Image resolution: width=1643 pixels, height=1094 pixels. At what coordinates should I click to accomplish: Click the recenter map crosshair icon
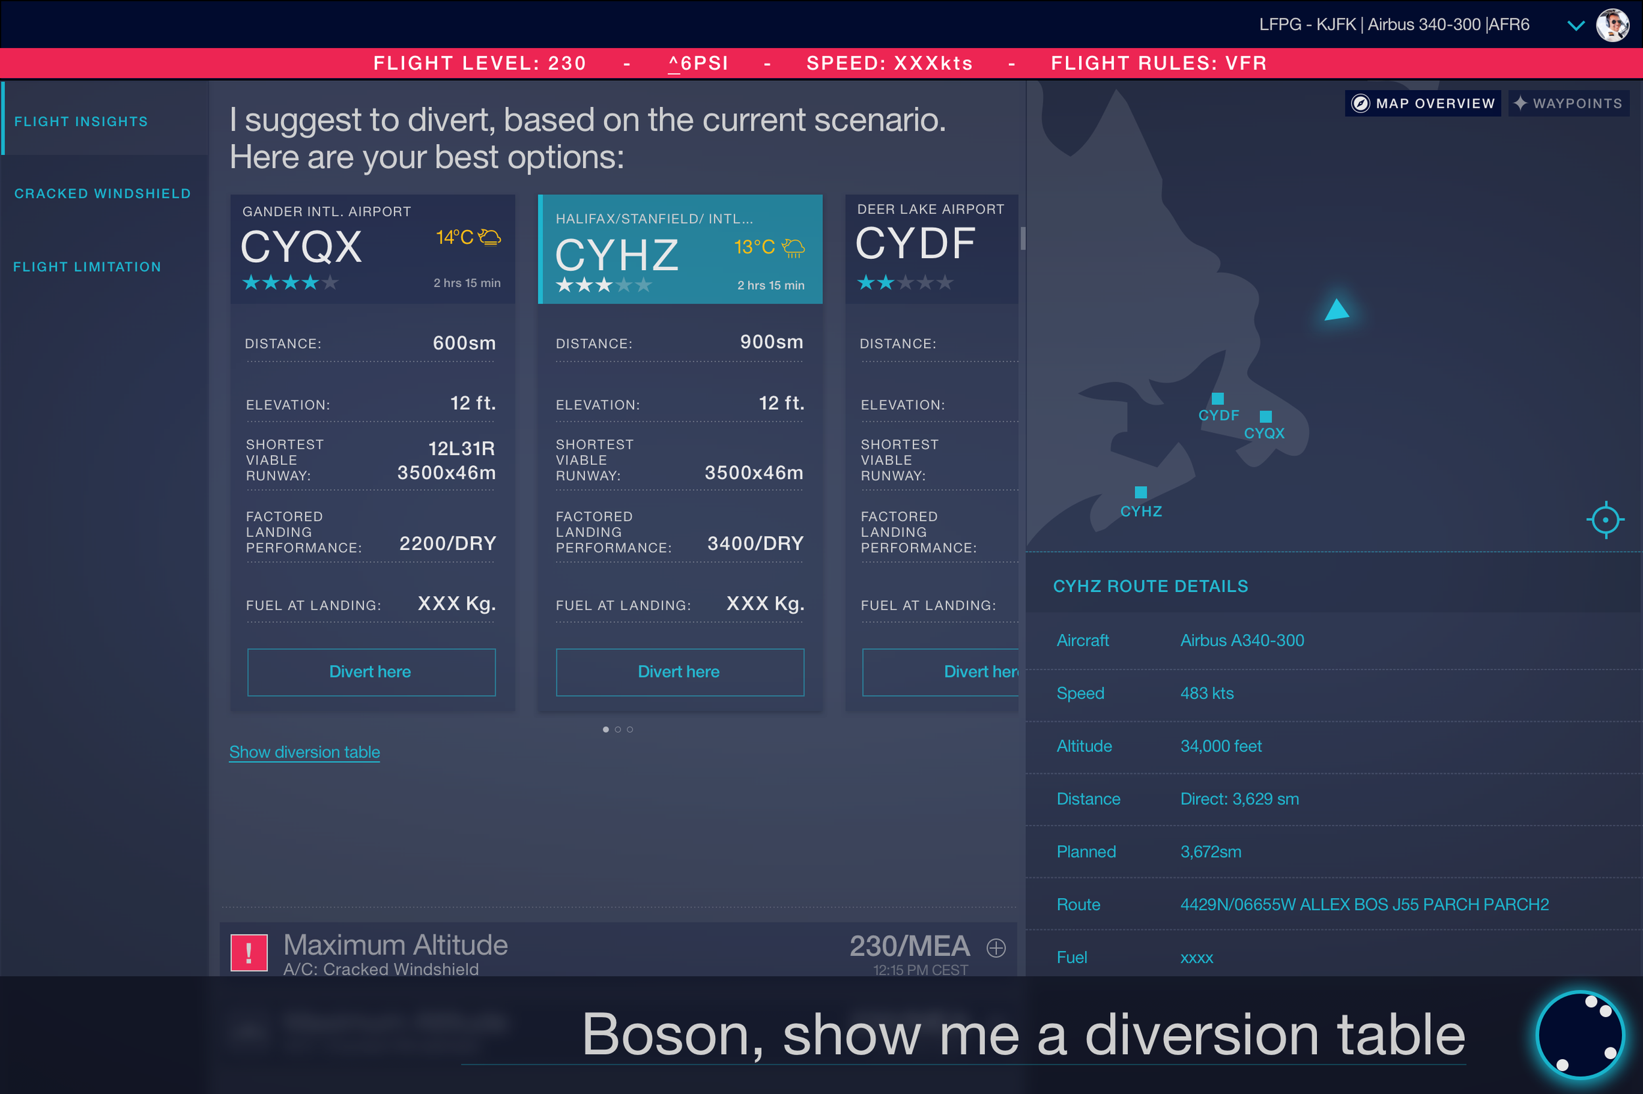click(x=1606, y=520)
